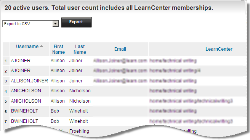This screenshot has width=250, height=140.
Task: Sort by the Username column header
Action: 27,47
